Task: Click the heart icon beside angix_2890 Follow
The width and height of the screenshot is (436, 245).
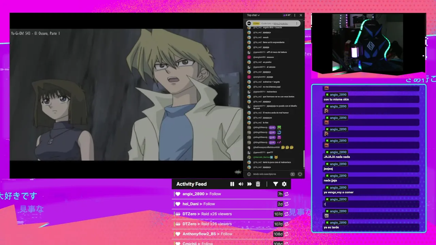Action: 178,194
